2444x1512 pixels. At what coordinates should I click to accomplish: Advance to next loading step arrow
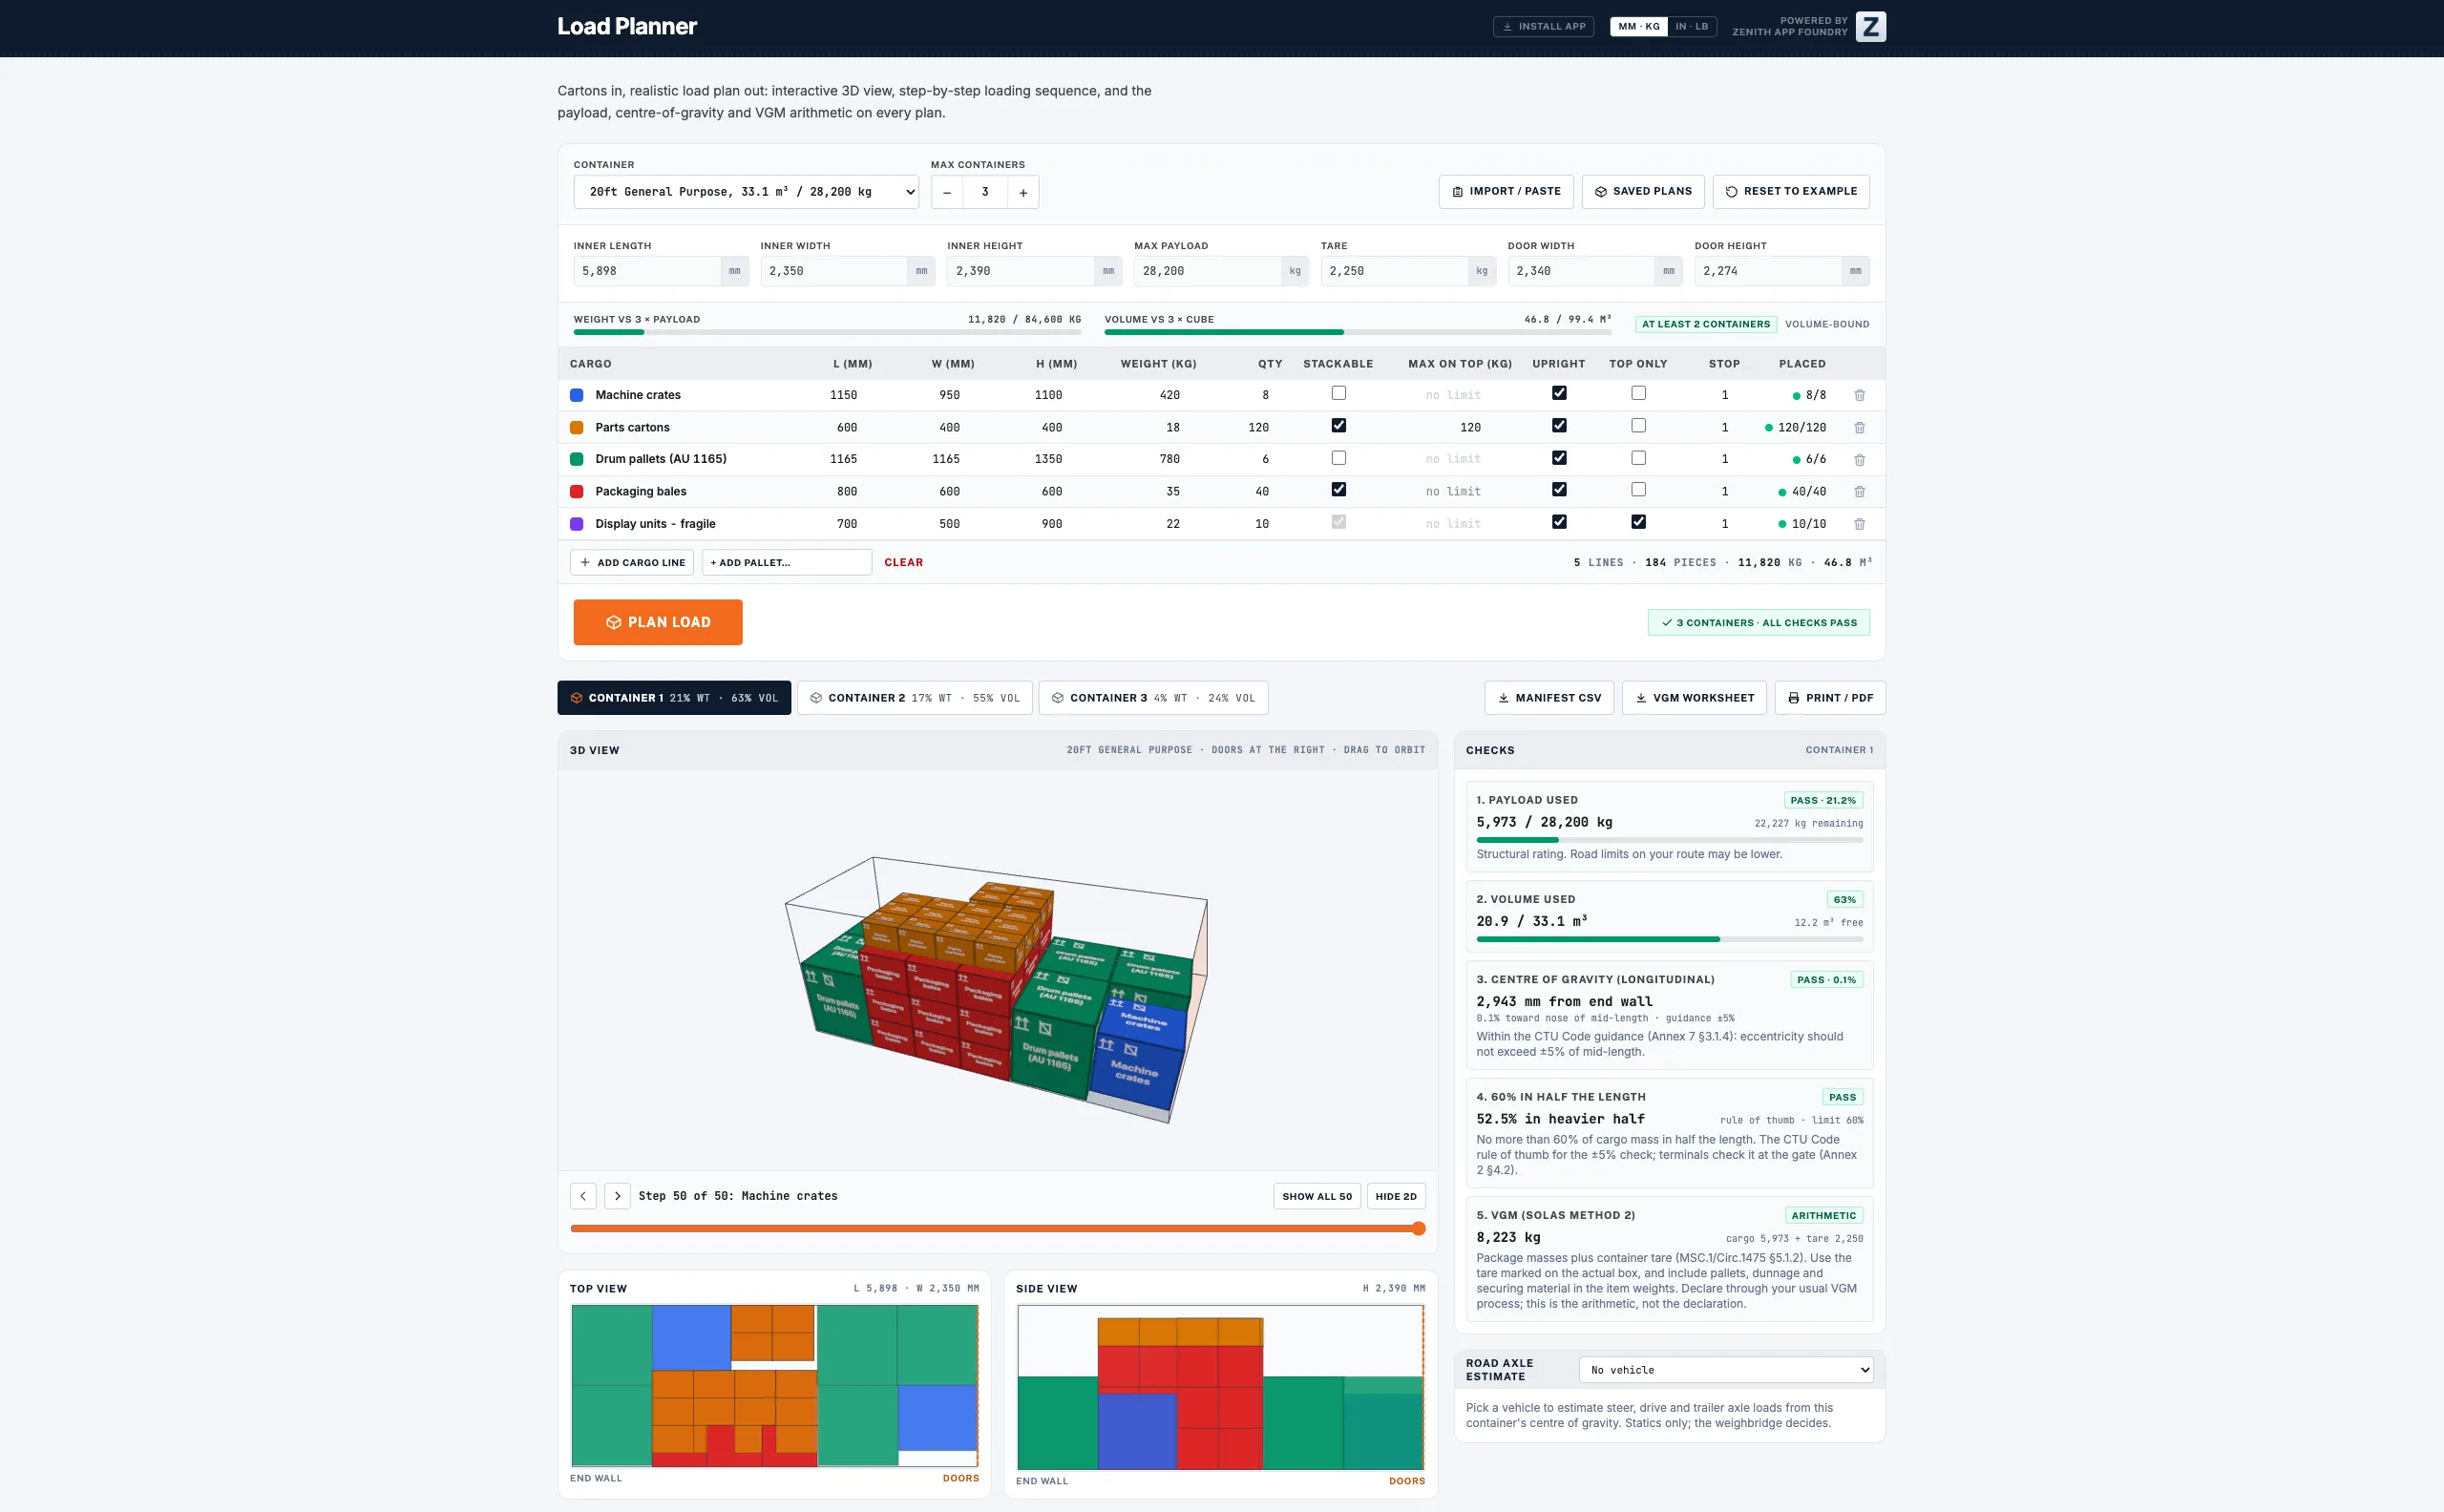tap(617, 1196)
